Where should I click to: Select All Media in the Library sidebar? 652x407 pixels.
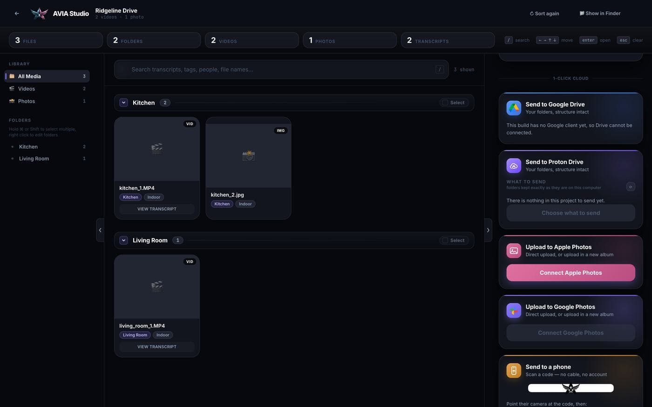(47, 76)
